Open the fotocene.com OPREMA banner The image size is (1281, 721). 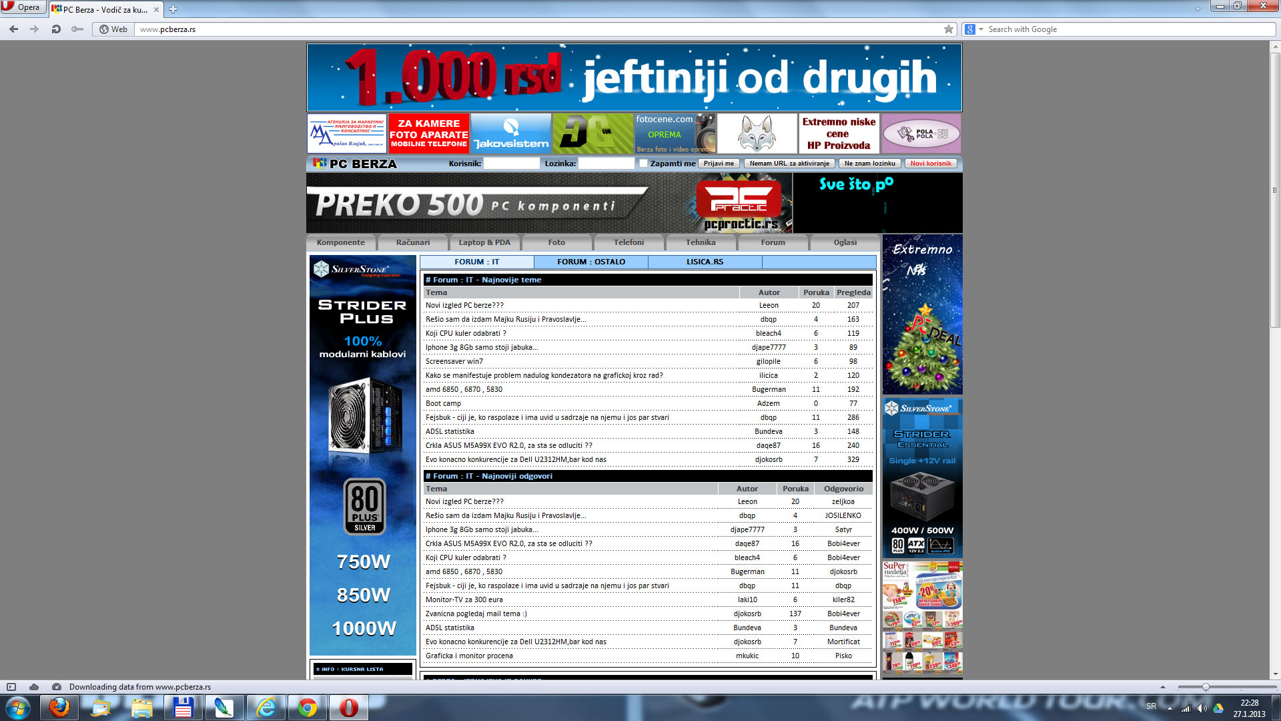point(675,134)
